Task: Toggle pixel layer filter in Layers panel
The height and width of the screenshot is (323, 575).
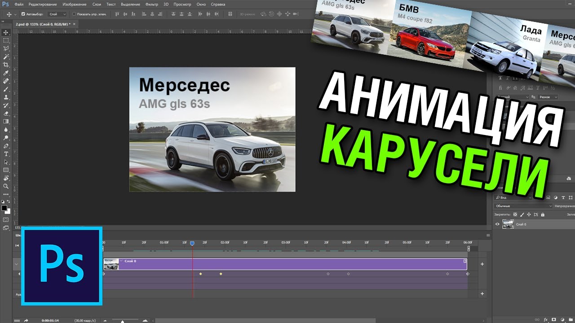Action: coord(548,197)
